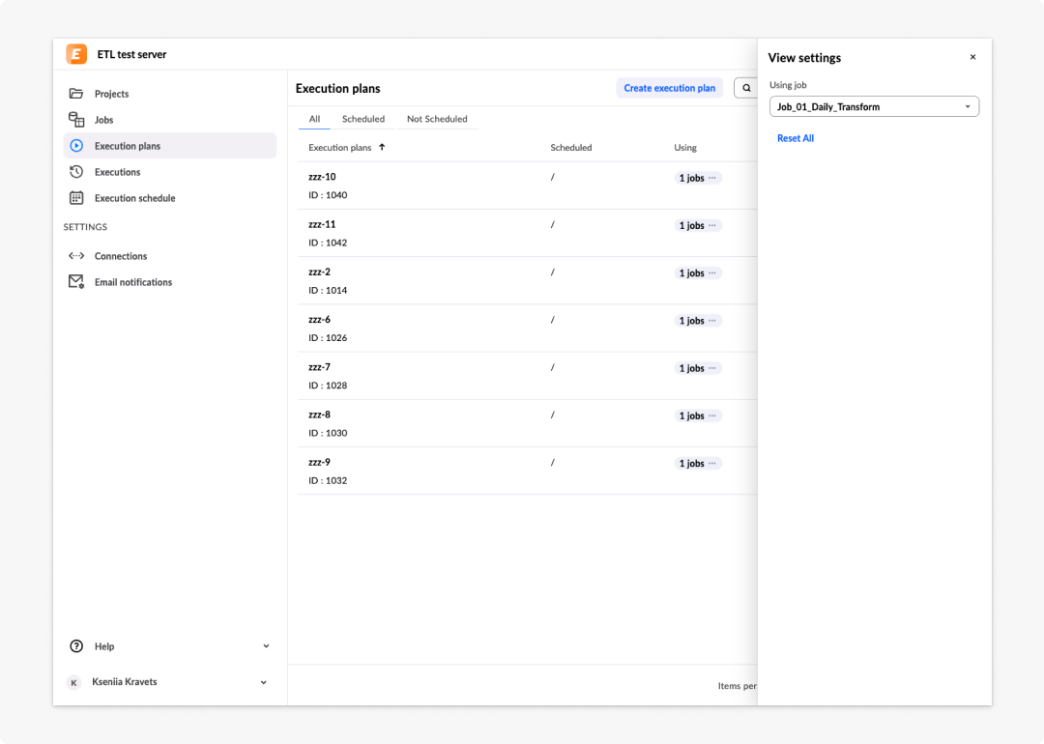
Task: Open Executions in sidebar
Action: (x=170, y=172)
